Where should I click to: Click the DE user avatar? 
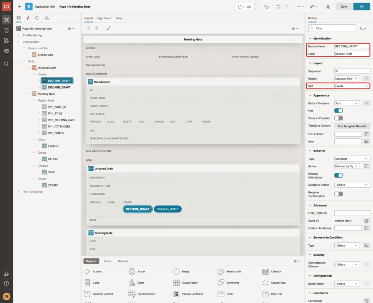[7, 296]
